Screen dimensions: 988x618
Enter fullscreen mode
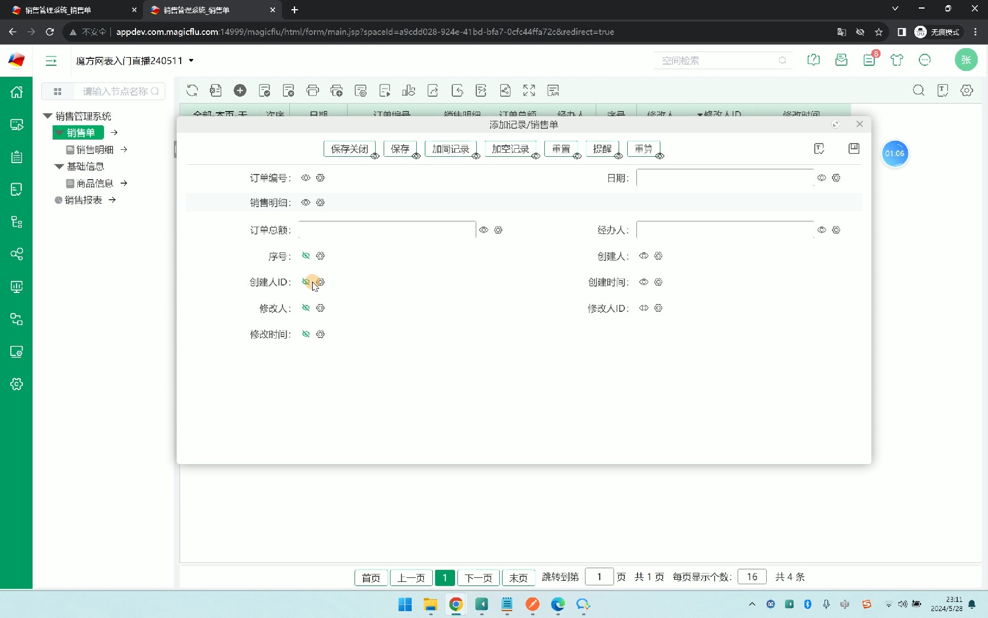pos(529,90)
